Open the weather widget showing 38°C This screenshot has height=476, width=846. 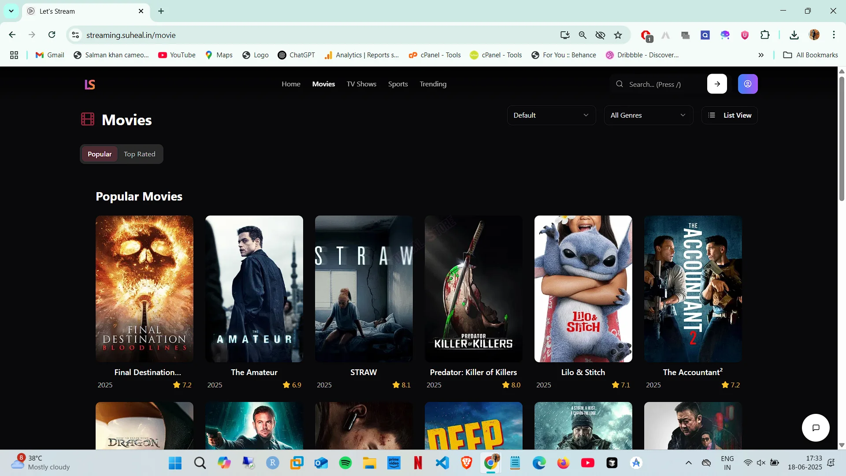[x=41, y=463]
